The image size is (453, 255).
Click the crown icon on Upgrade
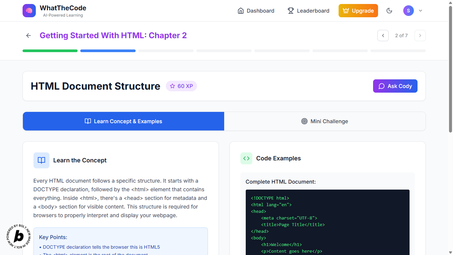point(346,11)
